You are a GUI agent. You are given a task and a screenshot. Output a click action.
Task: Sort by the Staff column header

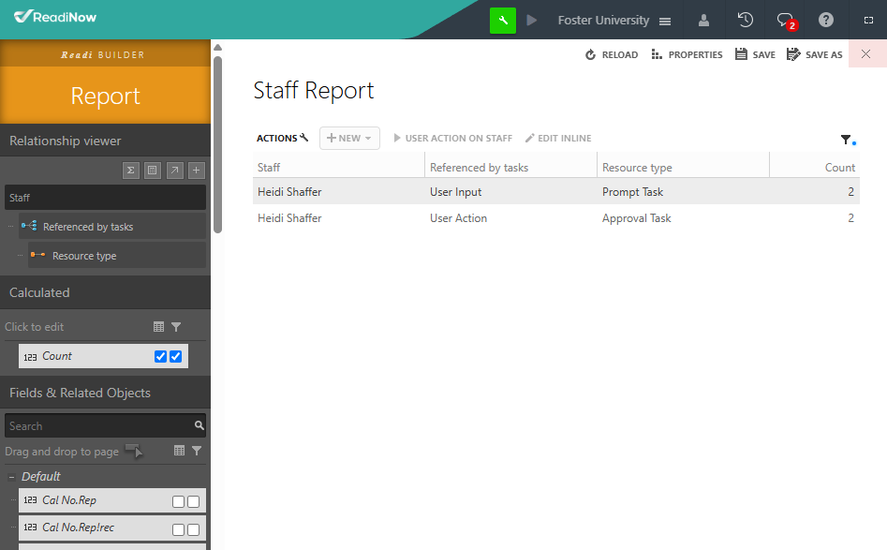click(338, 168)
